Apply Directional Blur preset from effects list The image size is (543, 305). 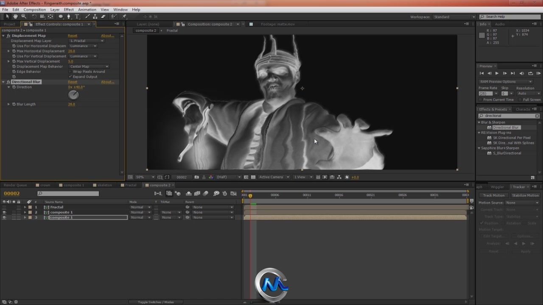click(x=505, y=128)
